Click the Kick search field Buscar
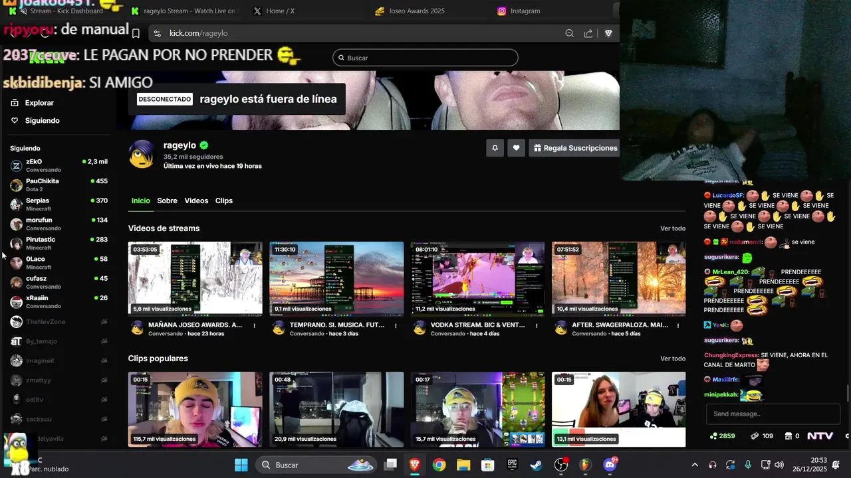 pos(425,58)
